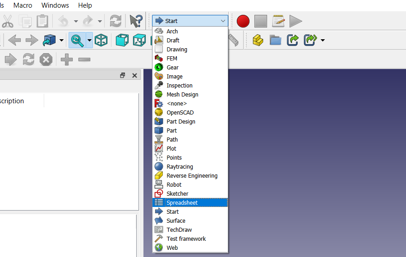Click the Zoom in plus icon
The width and height of the screenshot is (406, 257).
67,60
